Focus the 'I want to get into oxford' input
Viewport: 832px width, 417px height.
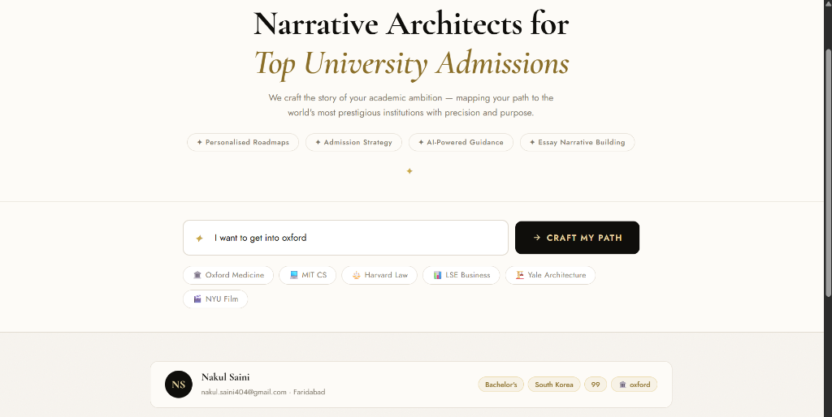click(345, 238)
